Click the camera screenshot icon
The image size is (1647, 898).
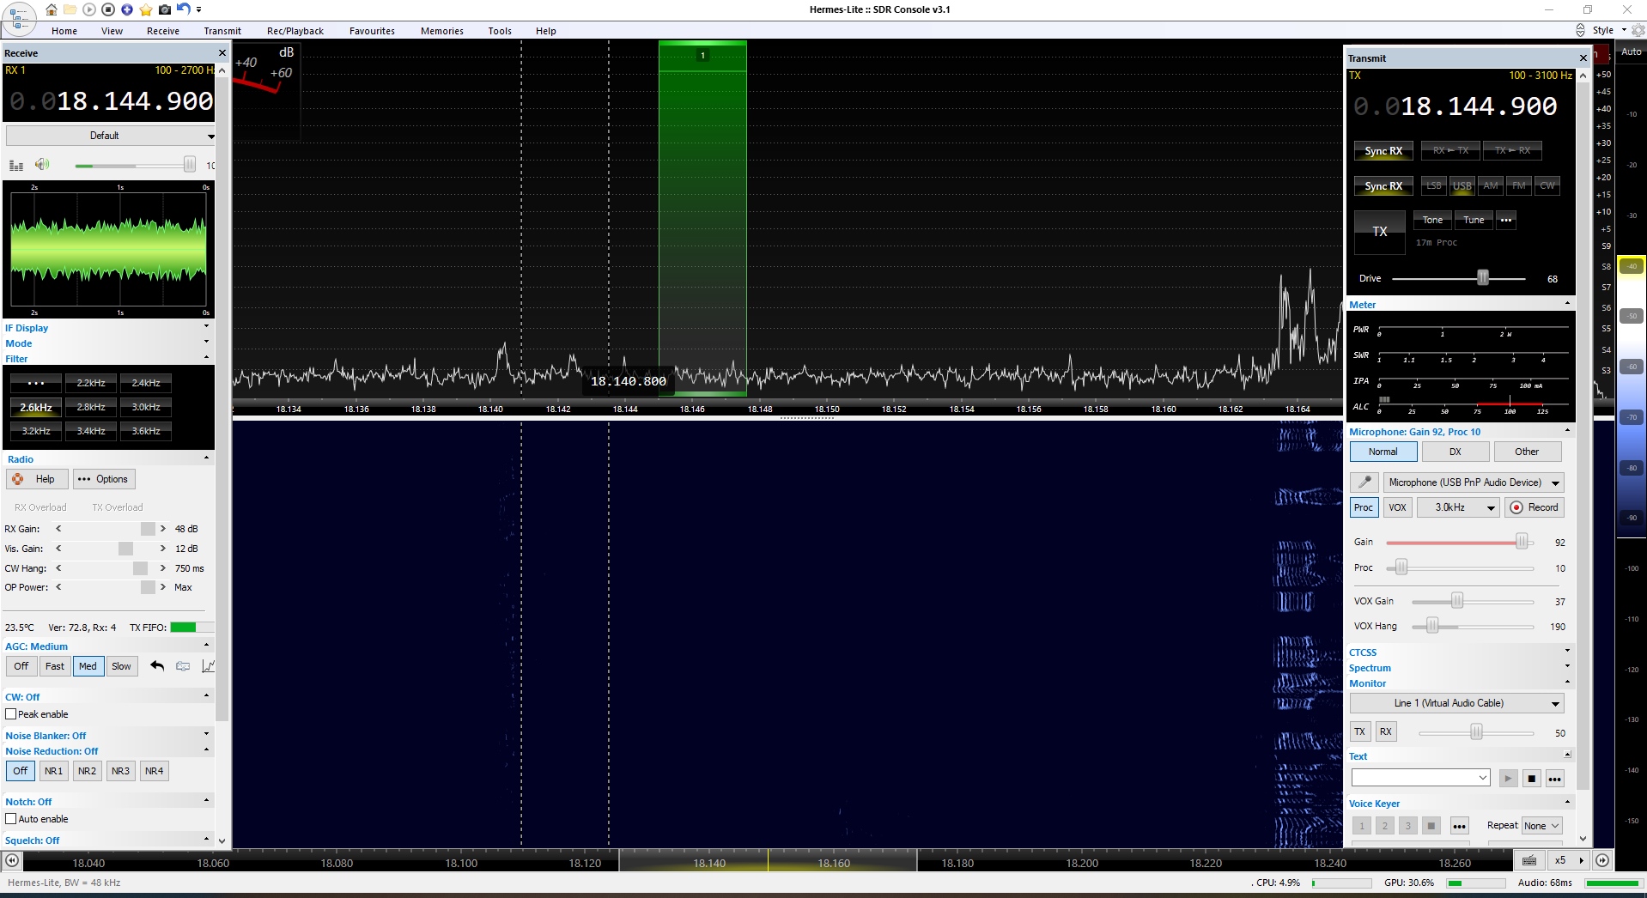[165, 9]
